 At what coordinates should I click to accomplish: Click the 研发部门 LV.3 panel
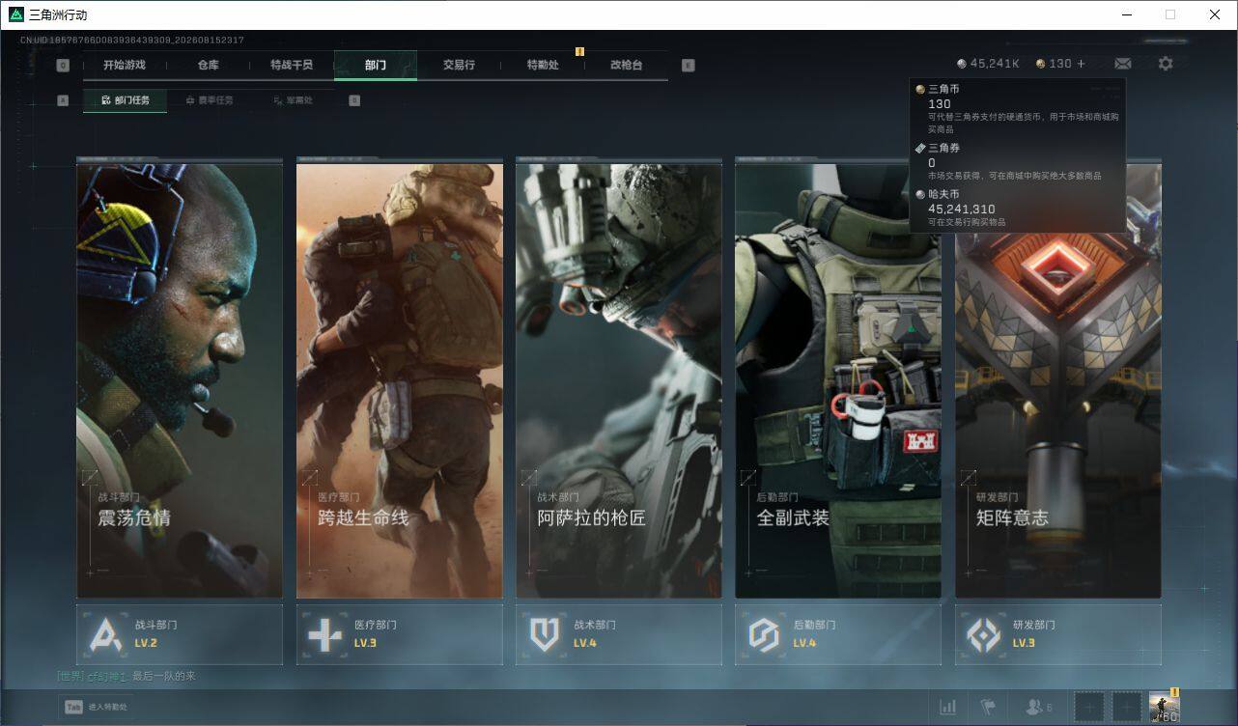(1057, 634)
